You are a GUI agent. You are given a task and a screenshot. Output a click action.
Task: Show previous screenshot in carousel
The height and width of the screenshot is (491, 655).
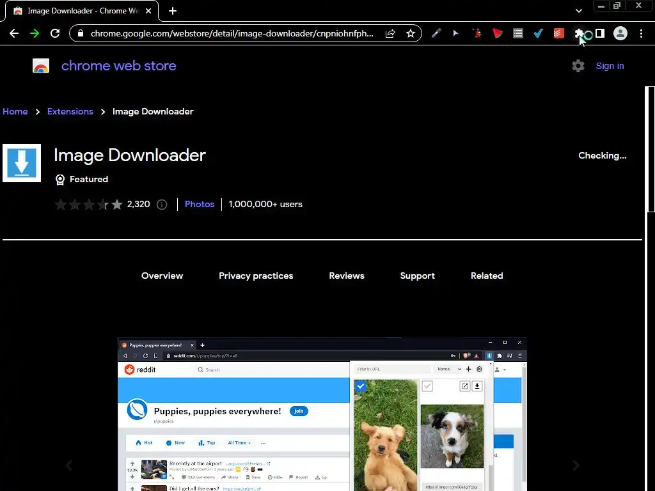(69, 465)
